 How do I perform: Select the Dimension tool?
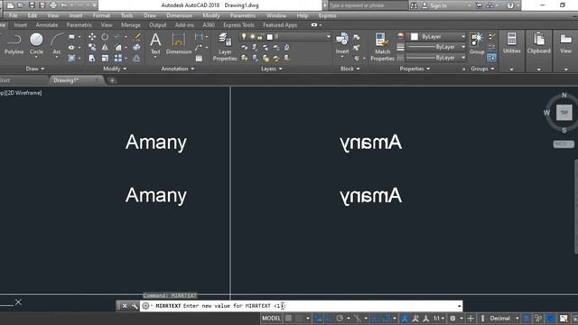click(179, 44)
